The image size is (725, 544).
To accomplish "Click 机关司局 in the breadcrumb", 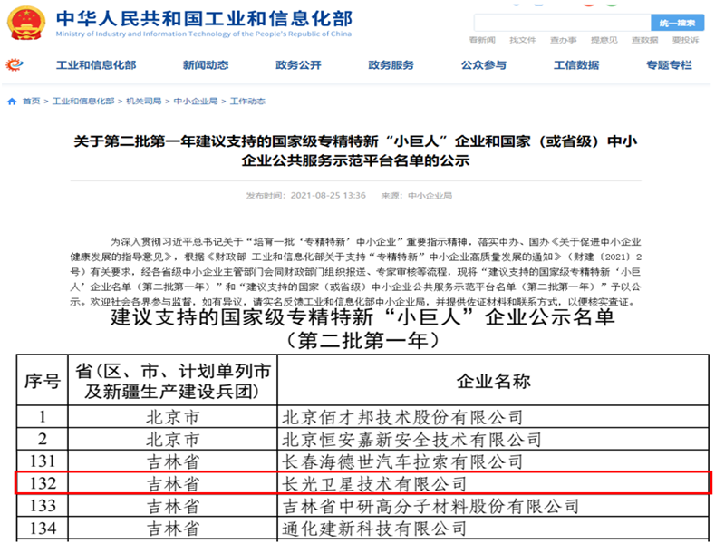I will (x=144, y=102).
